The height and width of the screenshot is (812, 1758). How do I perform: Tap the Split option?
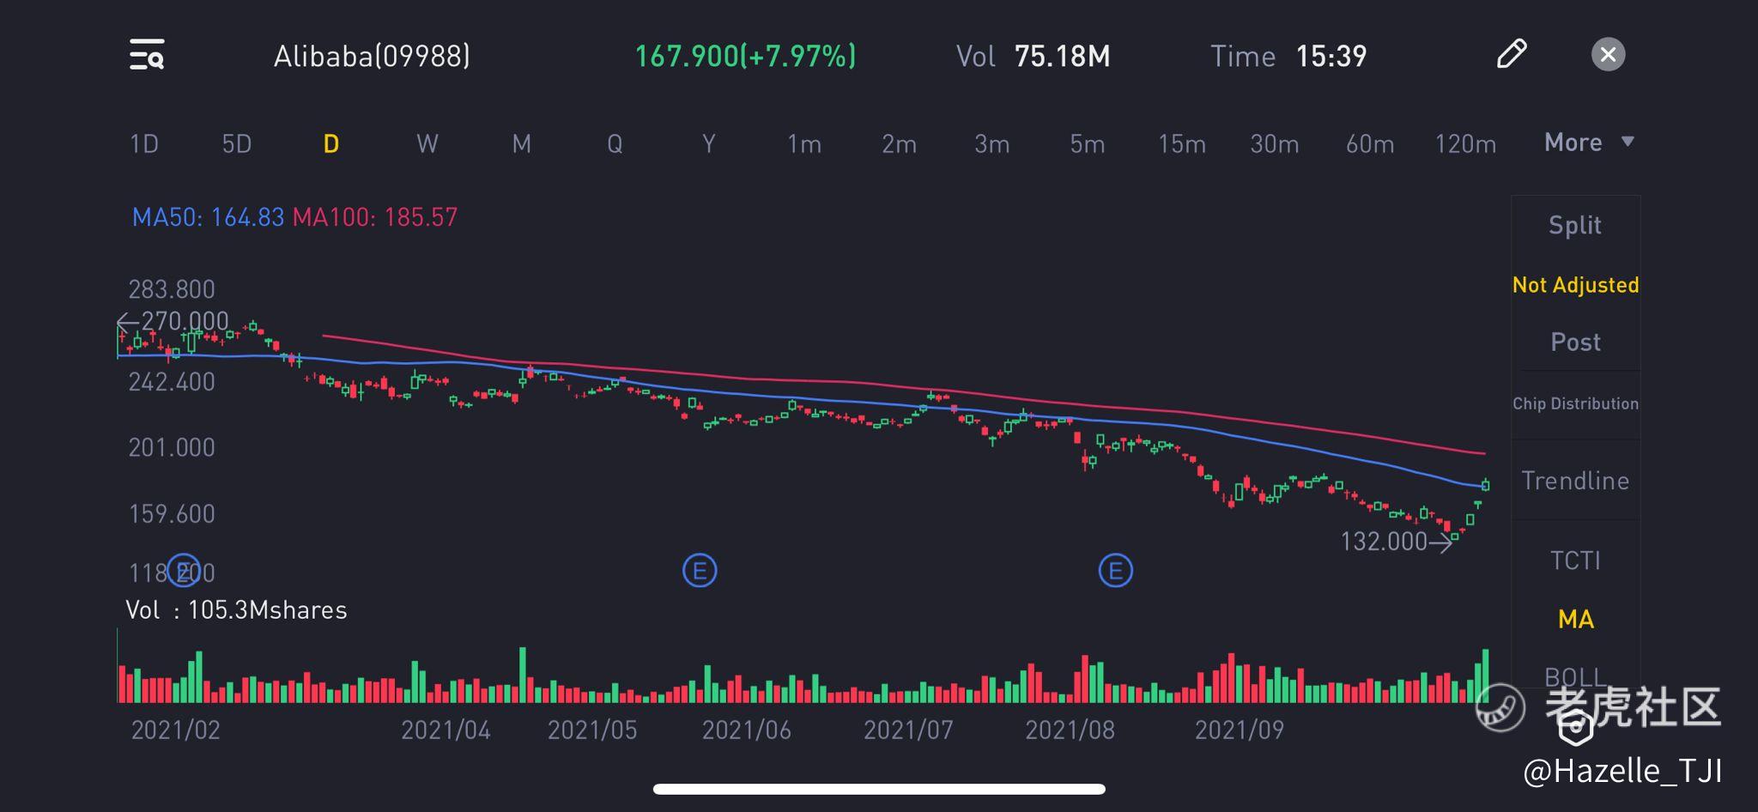pos(1575,225)
